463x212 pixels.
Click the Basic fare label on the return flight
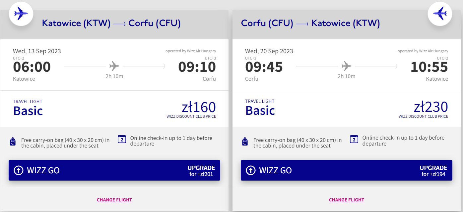[260, 110]
